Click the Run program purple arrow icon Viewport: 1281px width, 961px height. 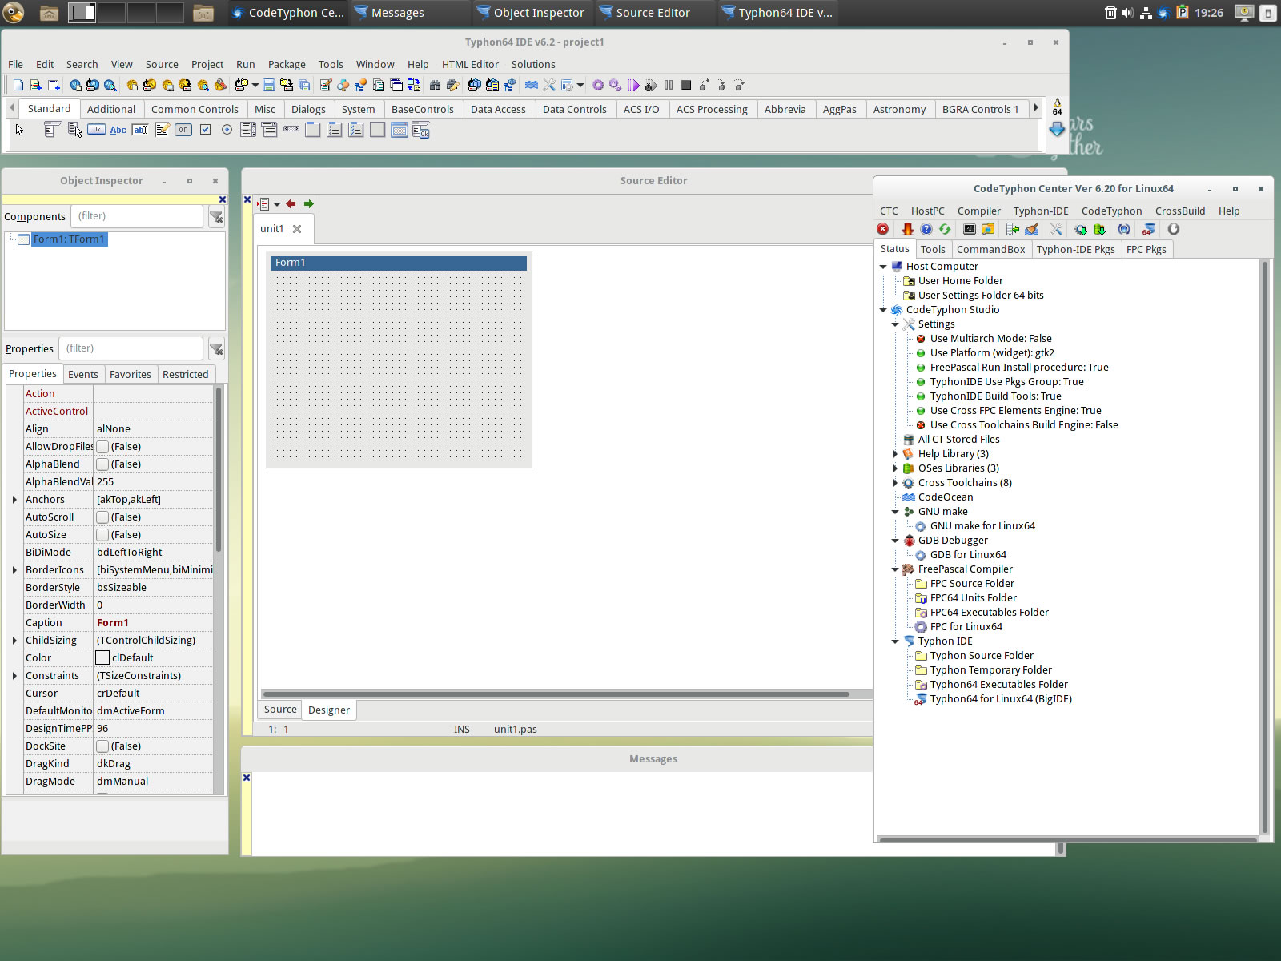tap(634, 85)
